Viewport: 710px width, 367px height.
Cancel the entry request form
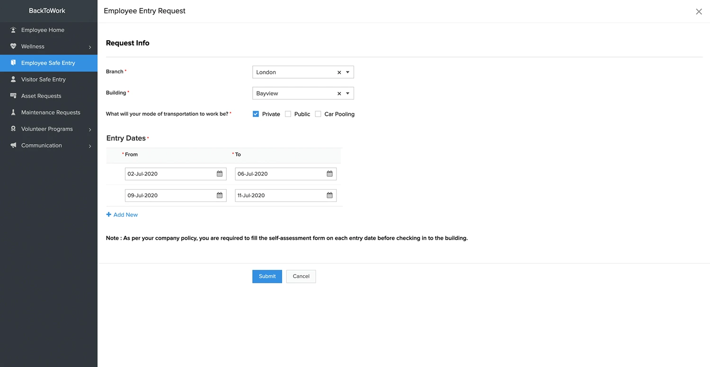301,276
